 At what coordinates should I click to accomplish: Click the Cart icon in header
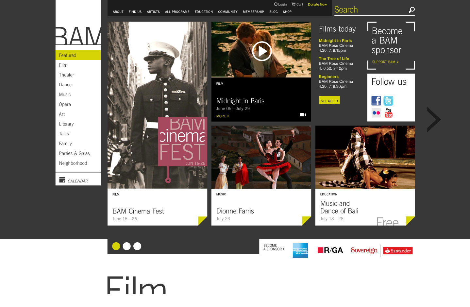294,4
